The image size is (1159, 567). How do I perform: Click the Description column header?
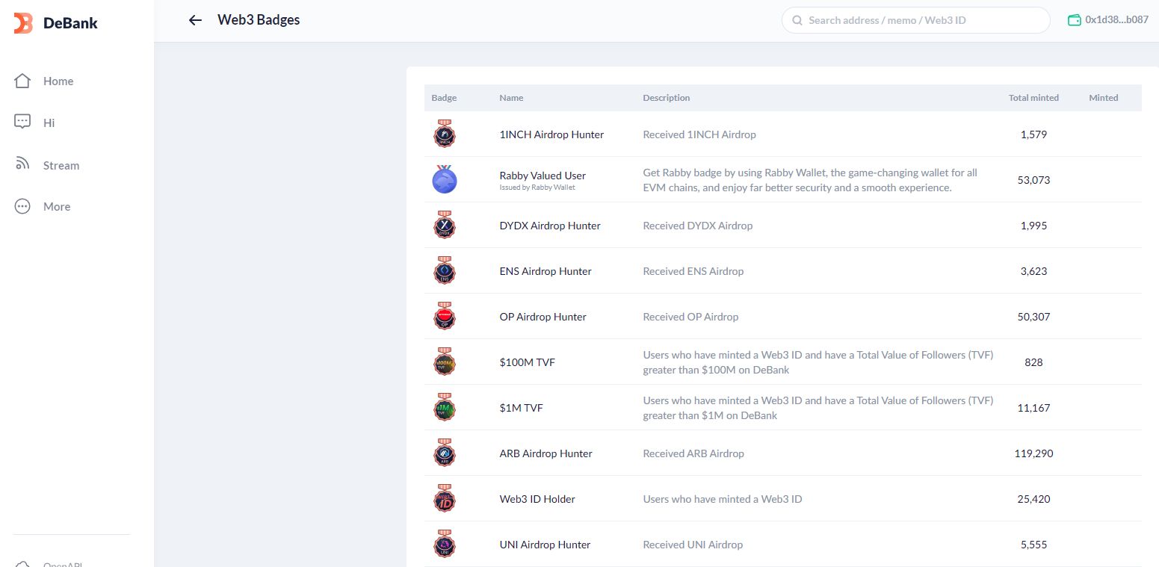coord(667,98)
